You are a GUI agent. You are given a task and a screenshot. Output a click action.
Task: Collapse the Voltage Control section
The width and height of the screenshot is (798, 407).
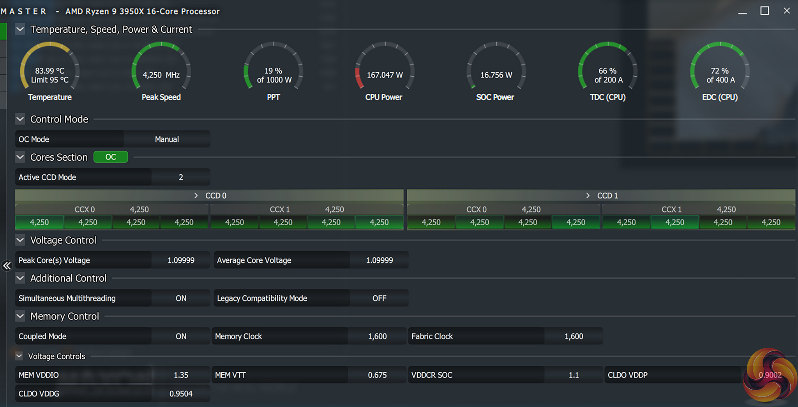click(x=20, y=240)
